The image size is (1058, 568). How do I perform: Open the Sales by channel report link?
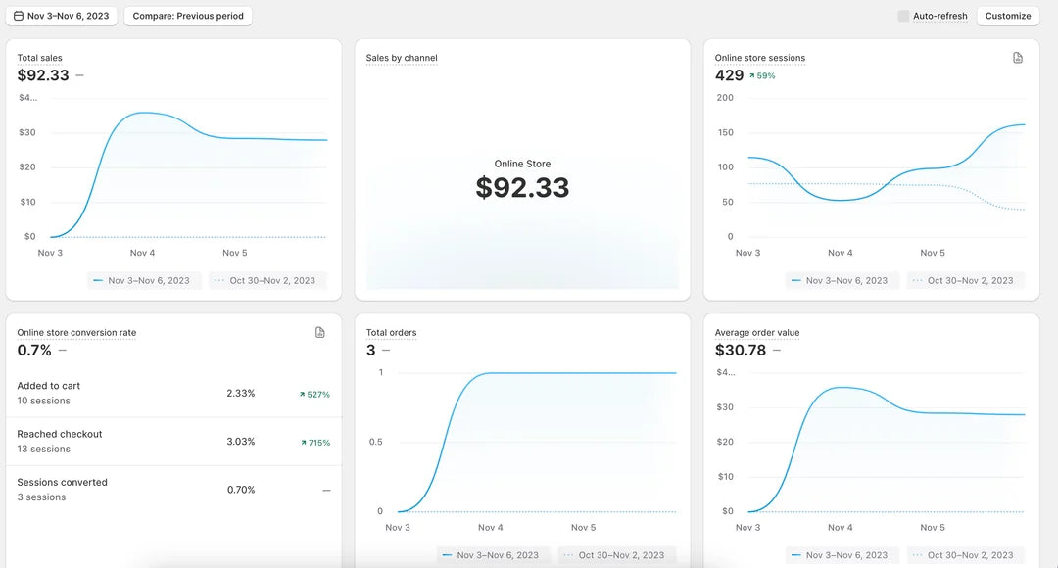[x=402, y=58]
